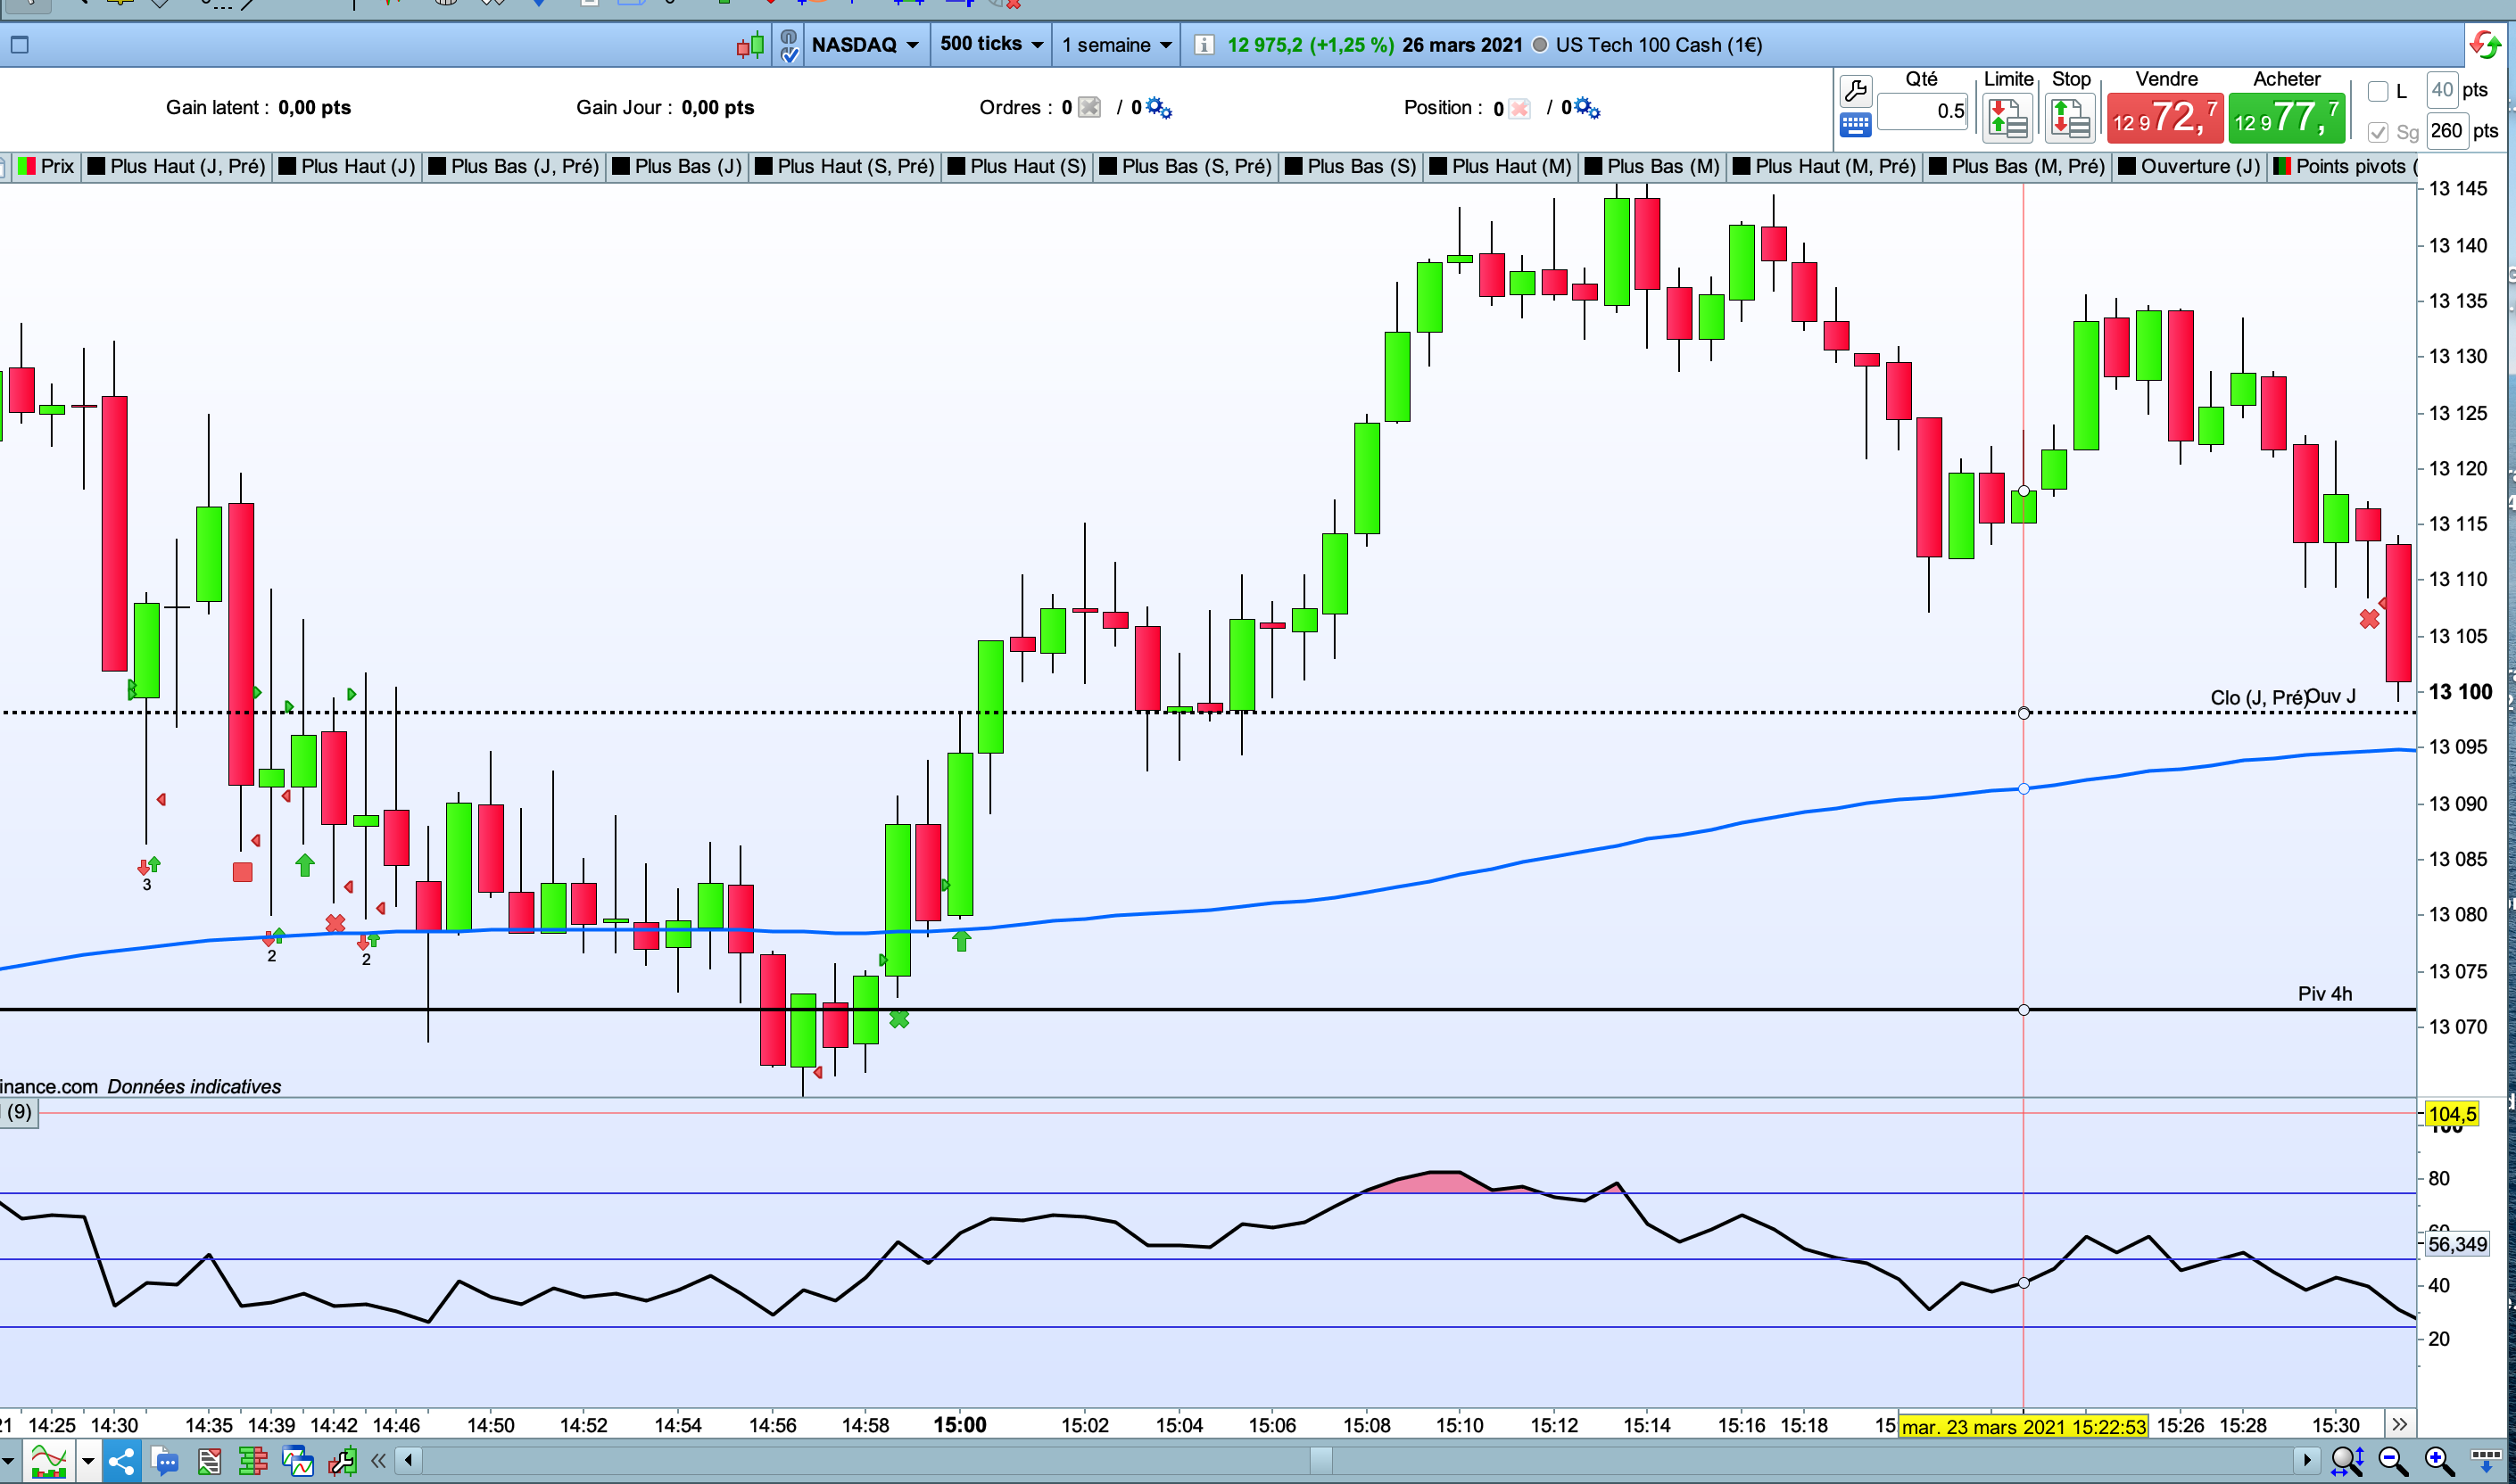Image resolution: width=2516 pixels, height=1484 pixels.
Task: Select the Plus Haut (J) legend tab
Action: click(x=347, y=166)
